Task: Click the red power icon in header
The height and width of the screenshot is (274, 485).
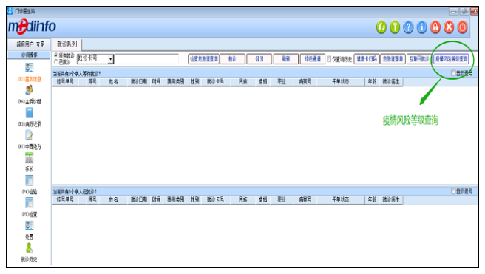Action: point(463,27)
